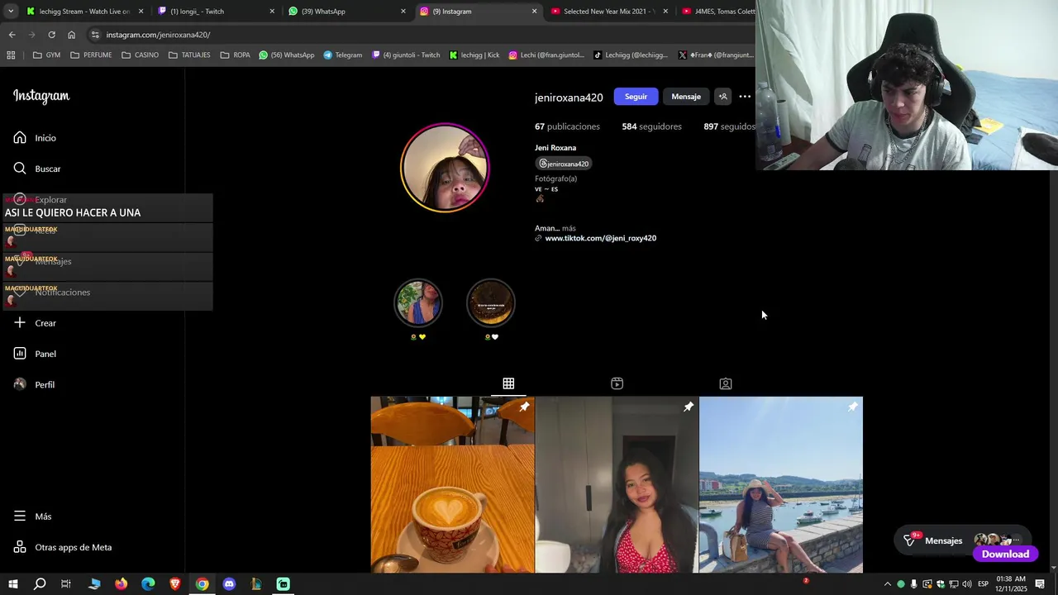The height and width of the screenshot is (595, 1058).
Task: Click the browser home button
Action: (x=71, y=35)
